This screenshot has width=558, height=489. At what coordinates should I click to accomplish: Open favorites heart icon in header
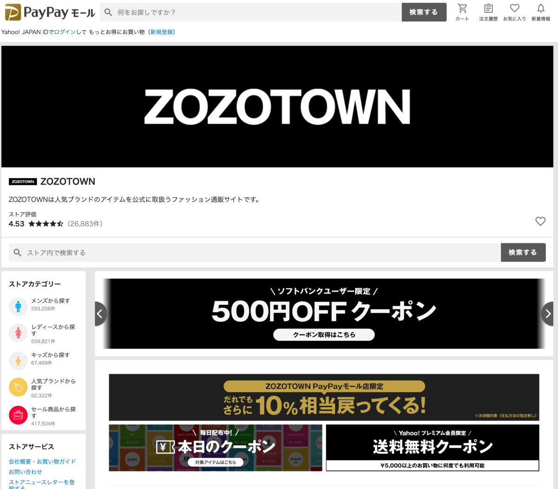pyautogui.click(x=514, y=8)
